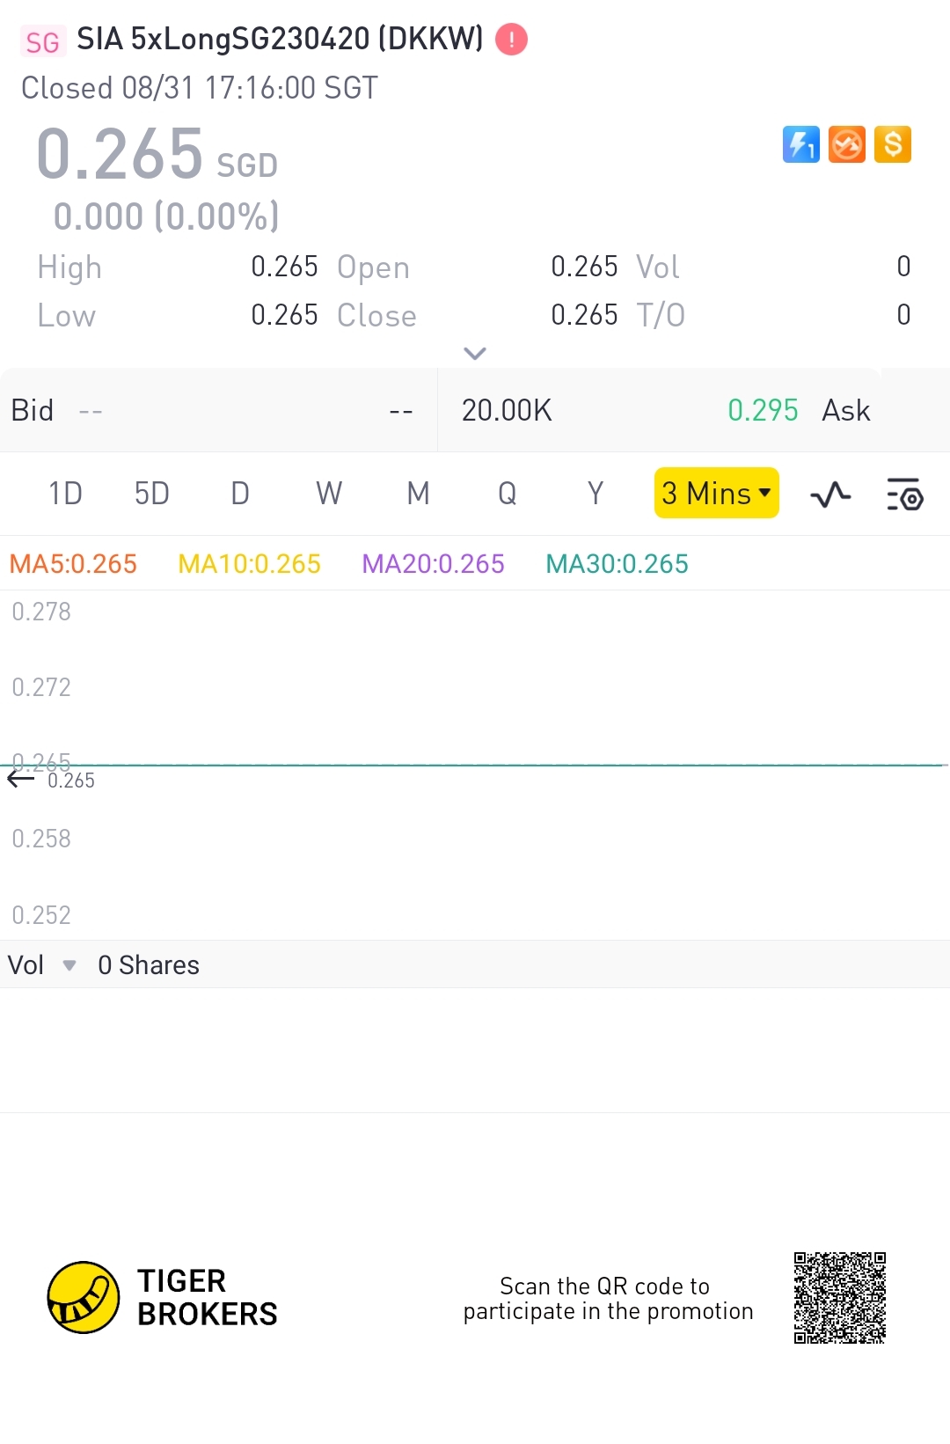
Task: Tap the red warning exclamation icon
Action: tap(511, 40)
